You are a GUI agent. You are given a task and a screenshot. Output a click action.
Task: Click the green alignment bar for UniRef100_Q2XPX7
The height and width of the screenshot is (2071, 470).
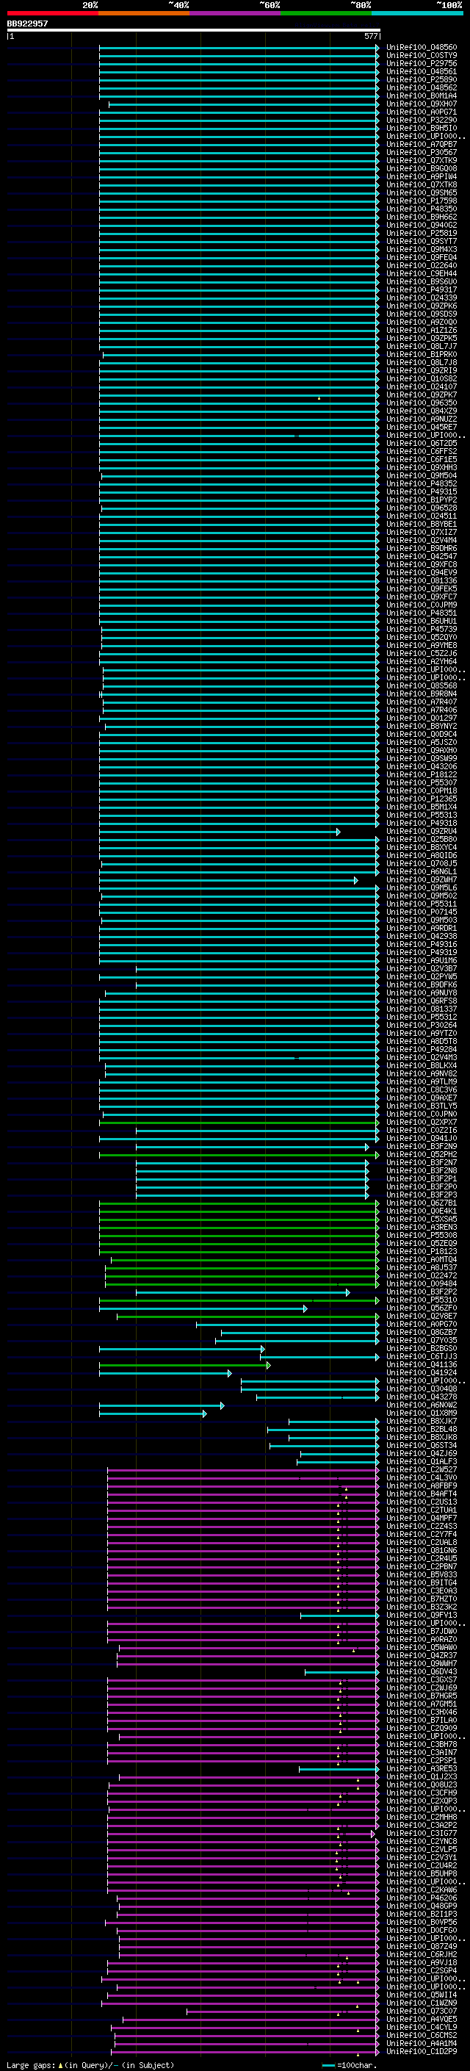(239, 1123)
